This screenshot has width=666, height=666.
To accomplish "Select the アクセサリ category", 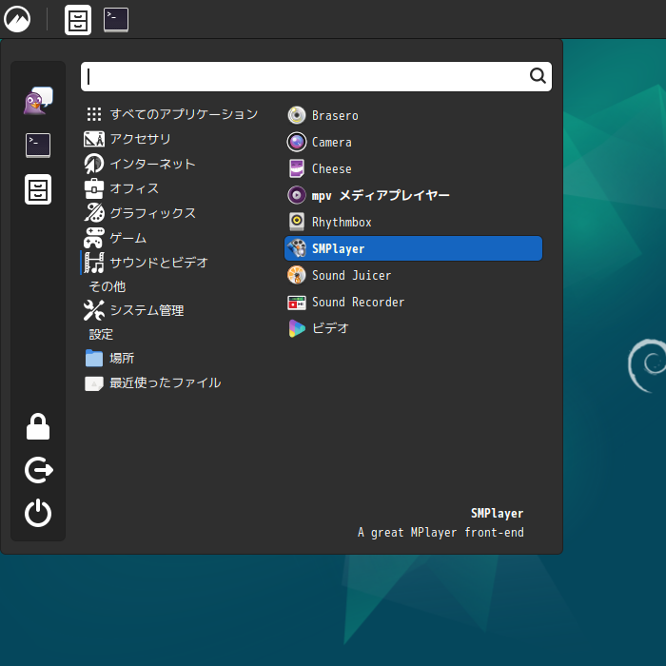I will pyautogui.click(x=140, y=139).
